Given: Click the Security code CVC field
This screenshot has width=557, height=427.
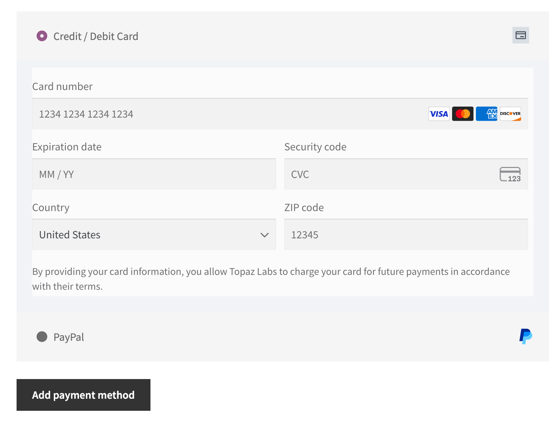Looking at the screenshot, I should coord(390,175).
